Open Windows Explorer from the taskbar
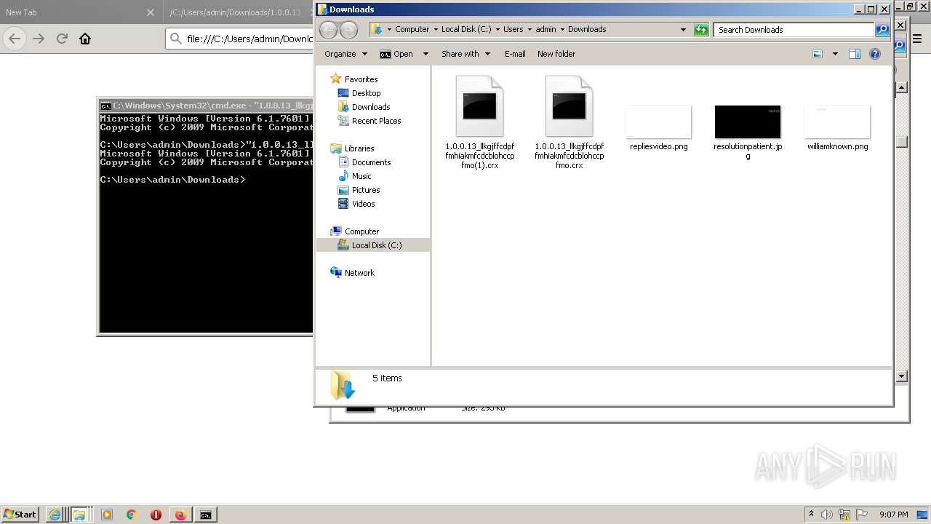 pos(79,515)
